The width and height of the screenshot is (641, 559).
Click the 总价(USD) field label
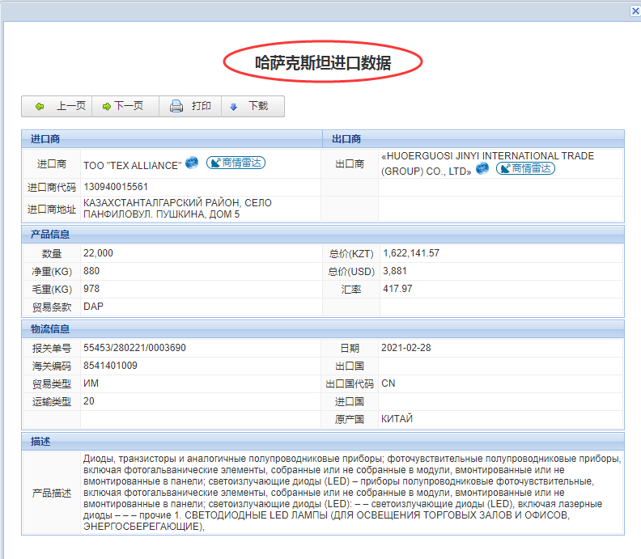(x=351, y=272)
